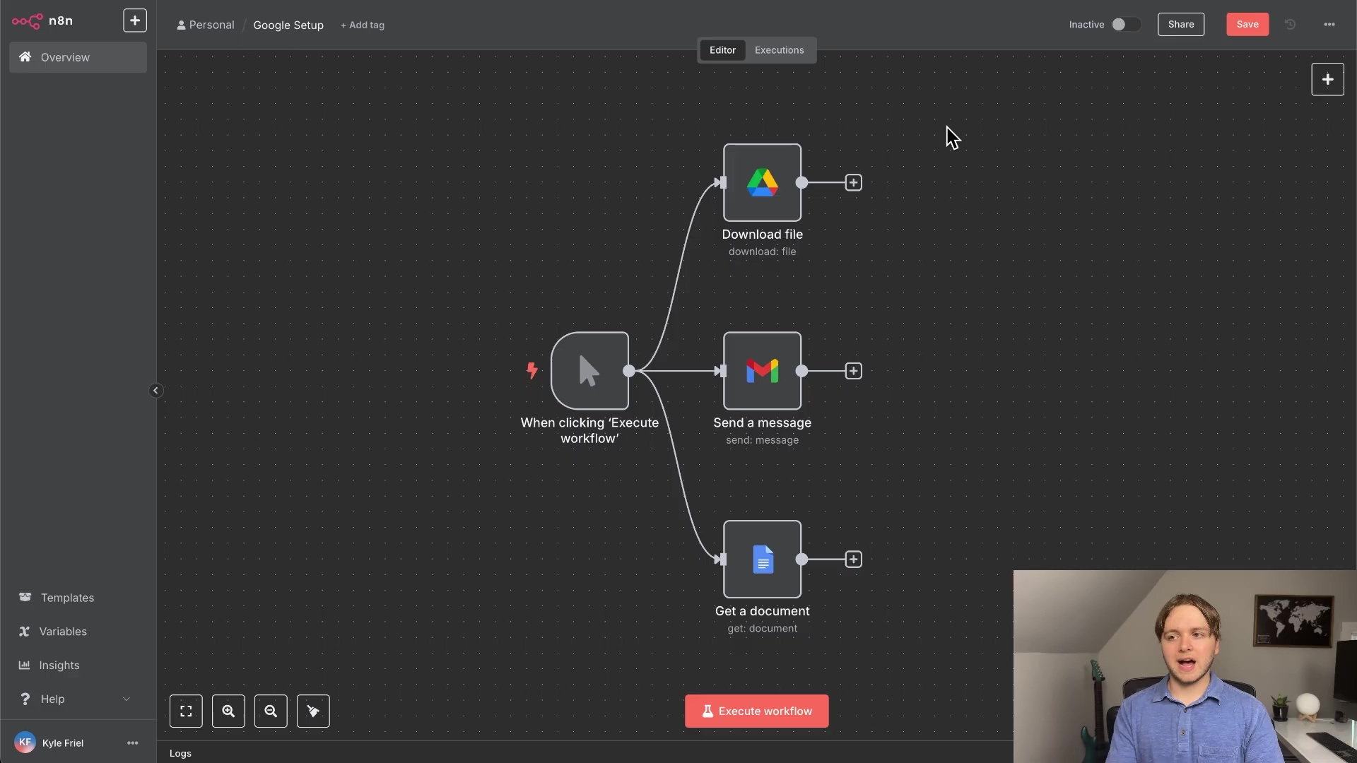
Task: Click the n8n logo
Action: [42, 20]
